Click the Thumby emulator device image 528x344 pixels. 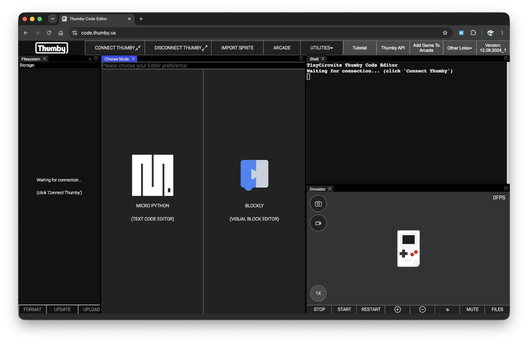point(408,248)
